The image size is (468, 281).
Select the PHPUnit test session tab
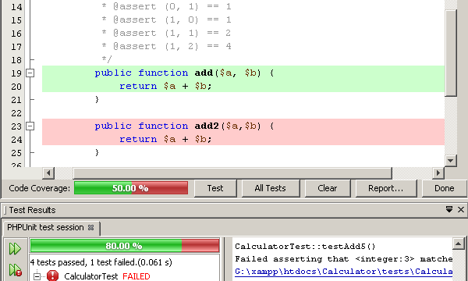click(45, 228)
